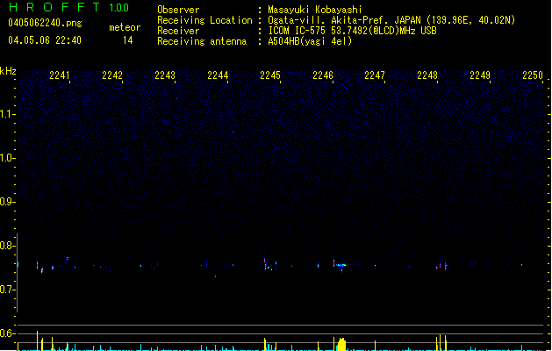This screenshot has width=552, height=351.
Task: Click the 2245 time marker
Action: (x=270, y=75)
